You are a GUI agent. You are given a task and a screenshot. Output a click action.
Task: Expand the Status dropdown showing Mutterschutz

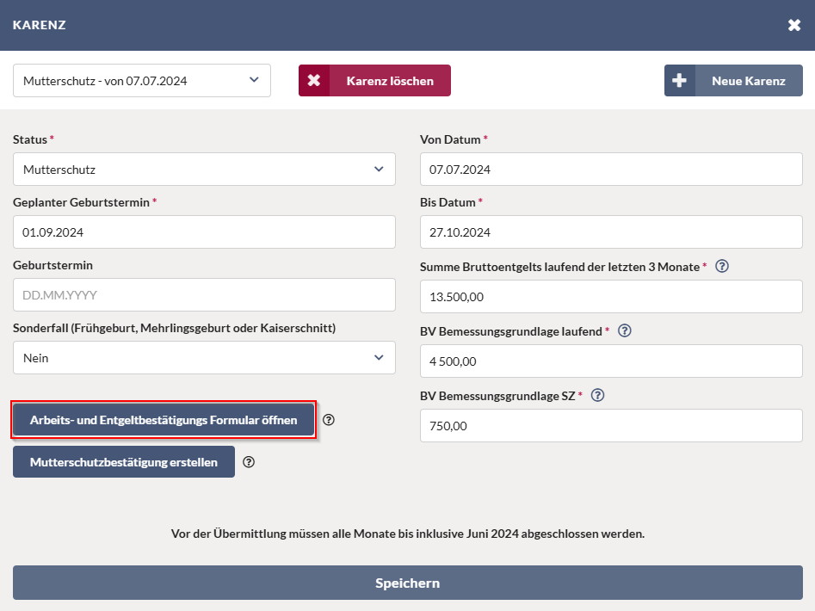click(204, 170)
